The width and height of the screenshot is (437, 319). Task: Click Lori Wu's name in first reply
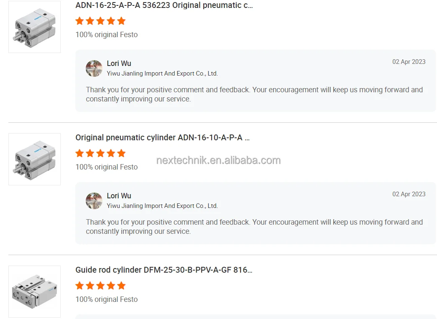coord(119,63)
